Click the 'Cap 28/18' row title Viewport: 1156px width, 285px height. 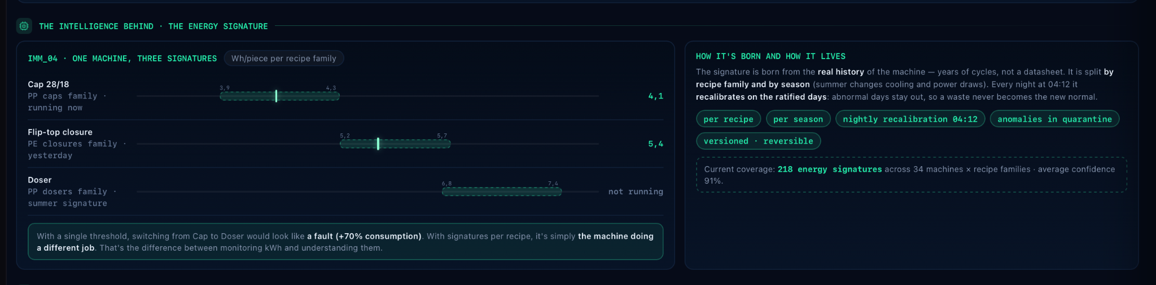pyautogui.click(x=49, y=84)
